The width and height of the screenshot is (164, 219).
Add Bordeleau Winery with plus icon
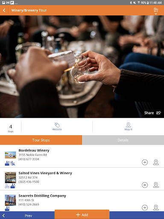[145, 162]
